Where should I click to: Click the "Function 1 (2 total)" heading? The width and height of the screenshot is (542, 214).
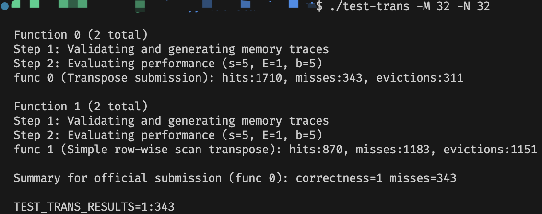81,107
